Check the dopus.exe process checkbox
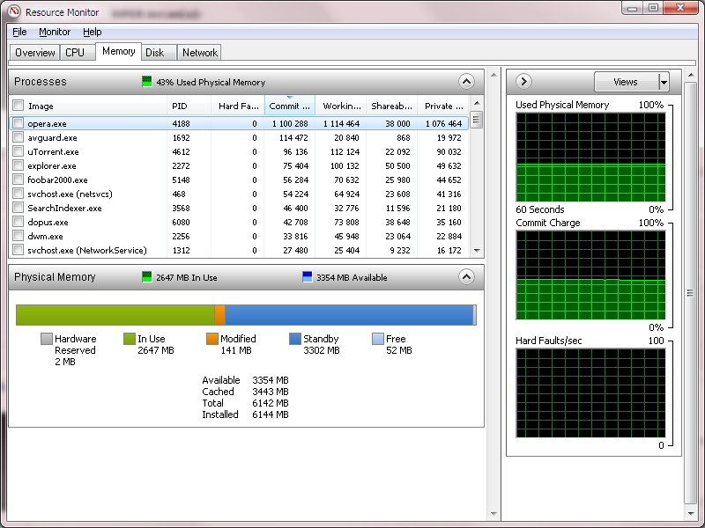The width and height of the screenshot is (705, 528). [x=18, y=222]
